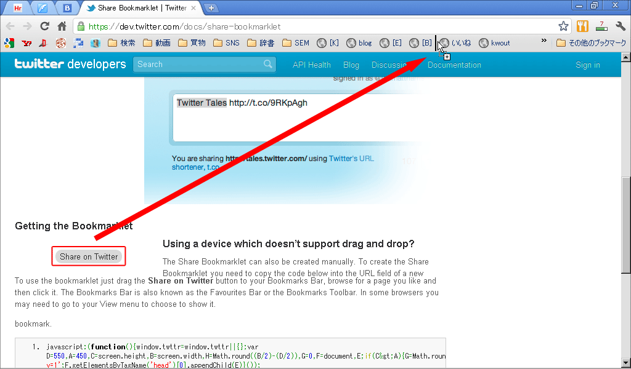Open the owl face bookmark icon
The width and height of the screenshot is (631, 369).
(95, 43)
